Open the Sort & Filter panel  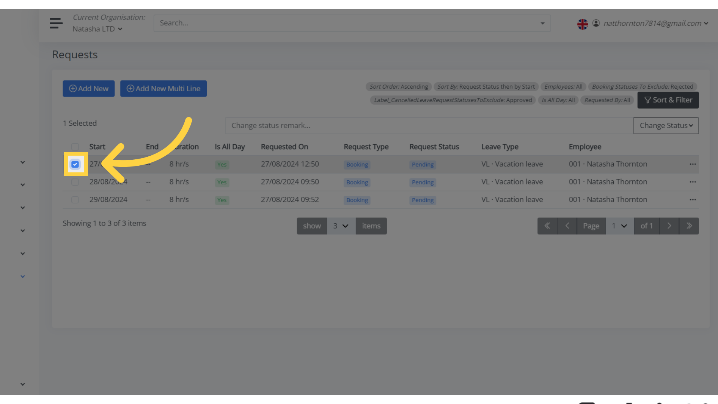pos(668,100)
